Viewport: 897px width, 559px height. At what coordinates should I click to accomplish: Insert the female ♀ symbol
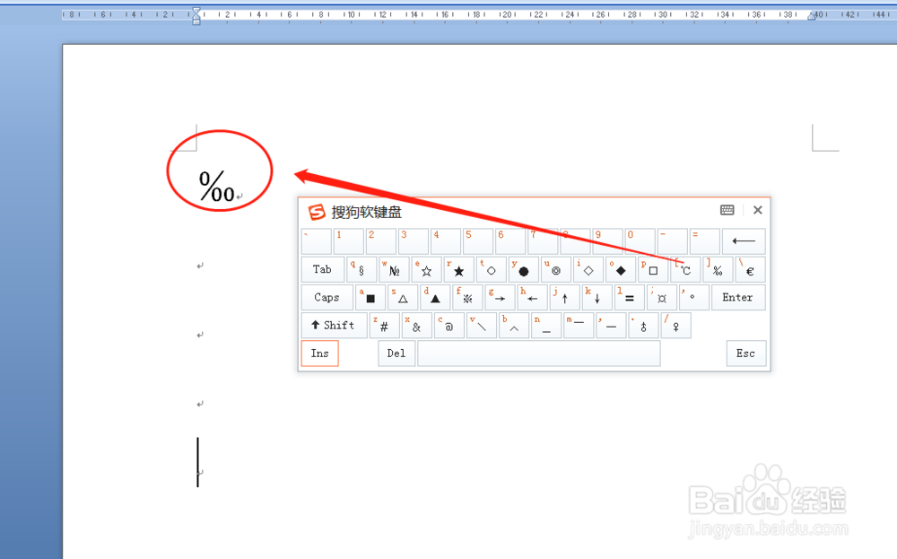click(x=675, y=326)
